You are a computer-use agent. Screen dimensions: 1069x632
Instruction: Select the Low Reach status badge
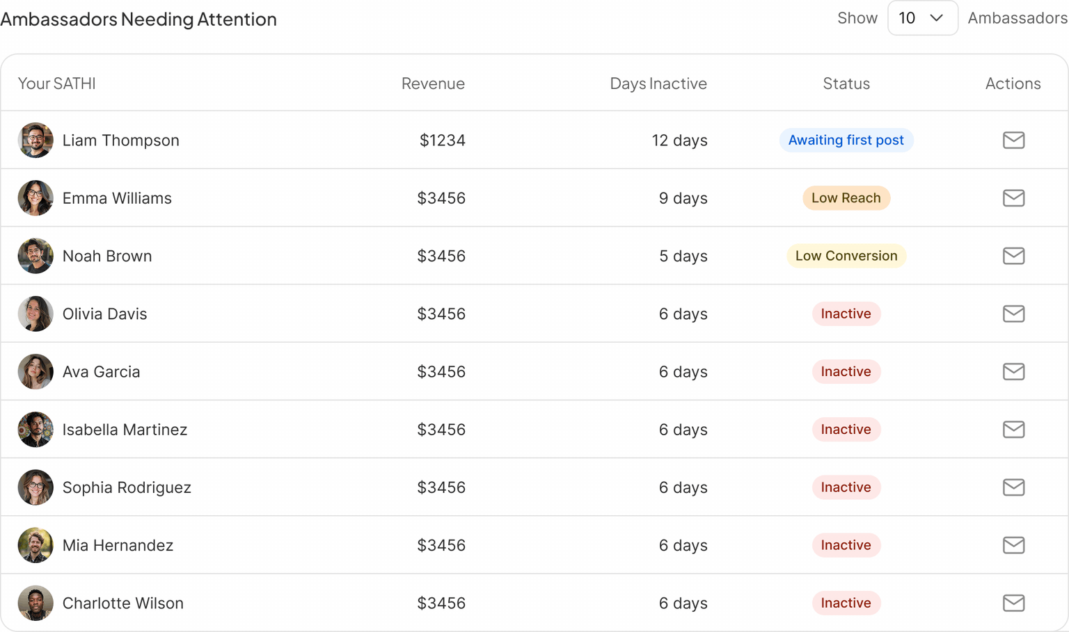tap(846, 197)
